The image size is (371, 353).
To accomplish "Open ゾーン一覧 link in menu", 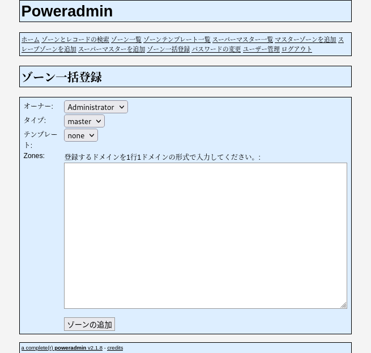I will (126, 39).
